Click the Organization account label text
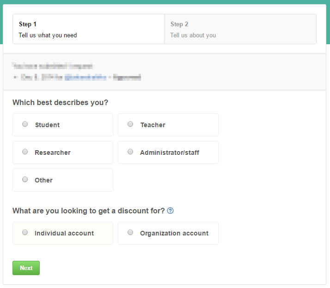The height and width of the screenshot is (288, 330). click(x=174, y=233)
